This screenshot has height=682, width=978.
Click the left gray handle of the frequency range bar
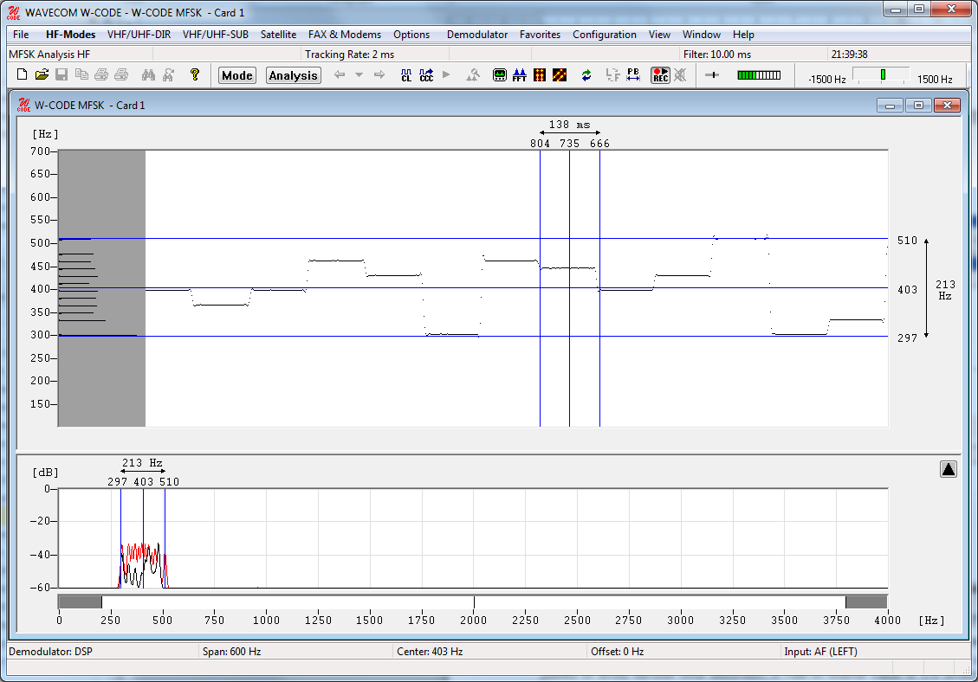click(x=80, y=602)
